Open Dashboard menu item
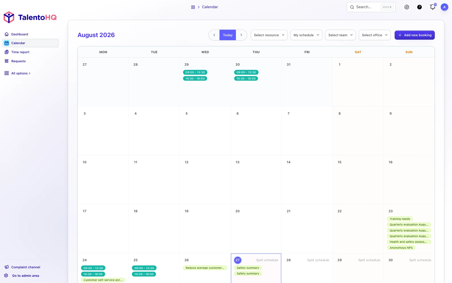Viewport: 452px width, 283px height. point(30,34)
